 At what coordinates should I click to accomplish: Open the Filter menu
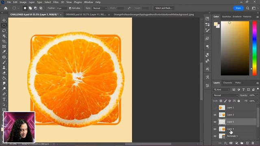tap(56, 2)
